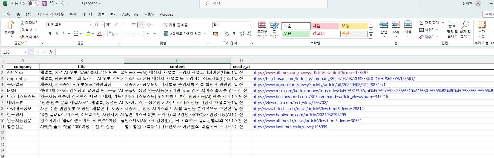The width and height of the screenshot is (494, 158).
Task: Switch to the Formulas (수식) tab
Action: [x=73, y=14]
